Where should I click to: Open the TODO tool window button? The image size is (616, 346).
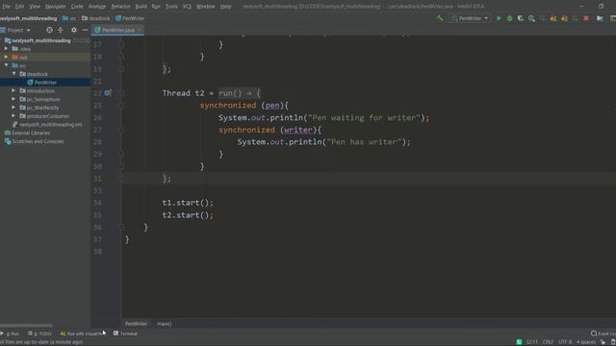(x=39, y=334)
